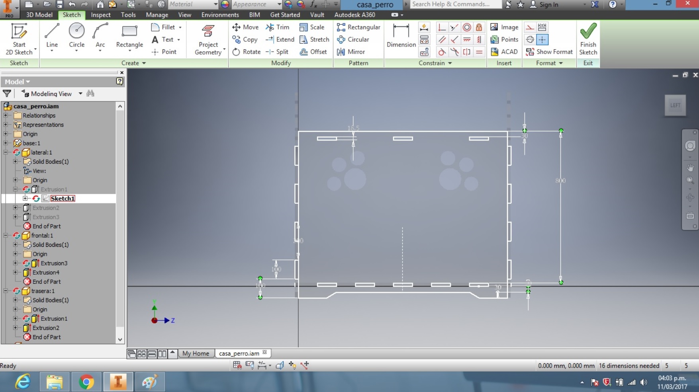Screen dimensions: 699x392
Task: Expand the Extrusion2 node under lateral:1
Action: pyautogui.click(x=15, y=208)
